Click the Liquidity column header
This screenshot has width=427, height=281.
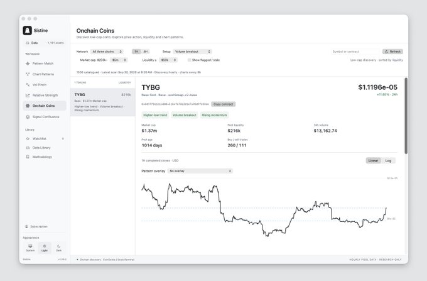pyautogui.click(x=124, y=82)
